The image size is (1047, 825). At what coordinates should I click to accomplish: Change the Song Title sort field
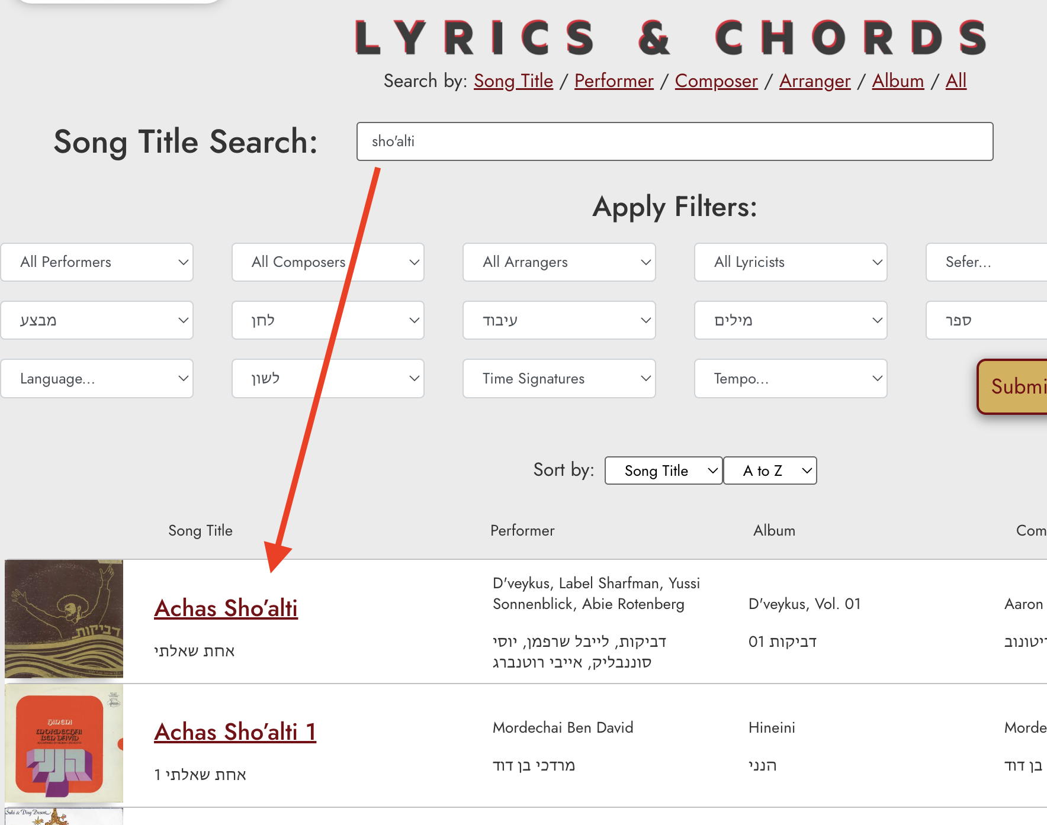tap(663, 470)
